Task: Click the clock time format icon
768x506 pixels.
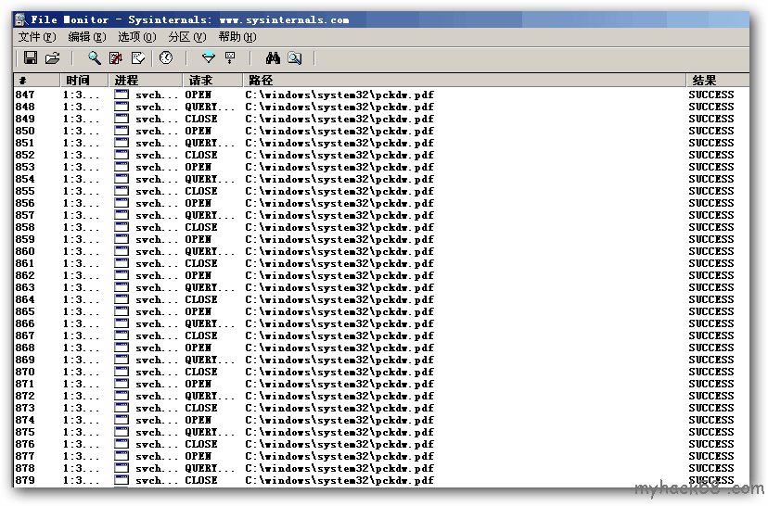Action: (x=166, y=58)
